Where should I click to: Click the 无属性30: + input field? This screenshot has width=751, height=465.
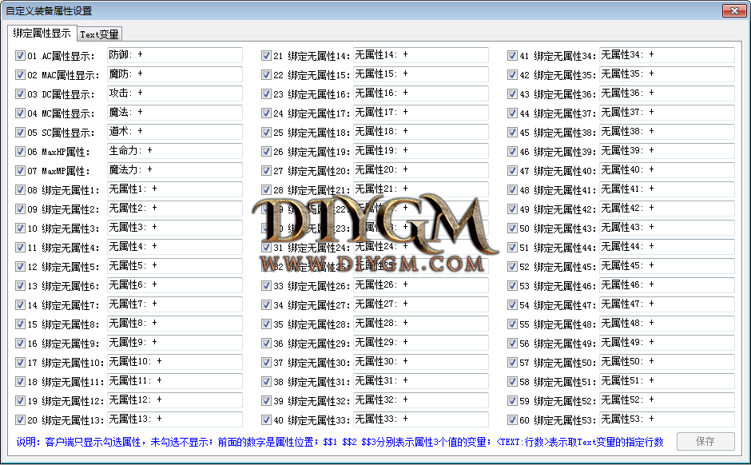pos(421,362)
